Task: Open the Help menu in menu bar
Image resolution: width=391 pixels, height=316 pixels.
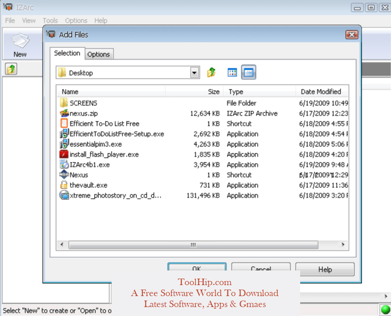Action: point(101,20)
